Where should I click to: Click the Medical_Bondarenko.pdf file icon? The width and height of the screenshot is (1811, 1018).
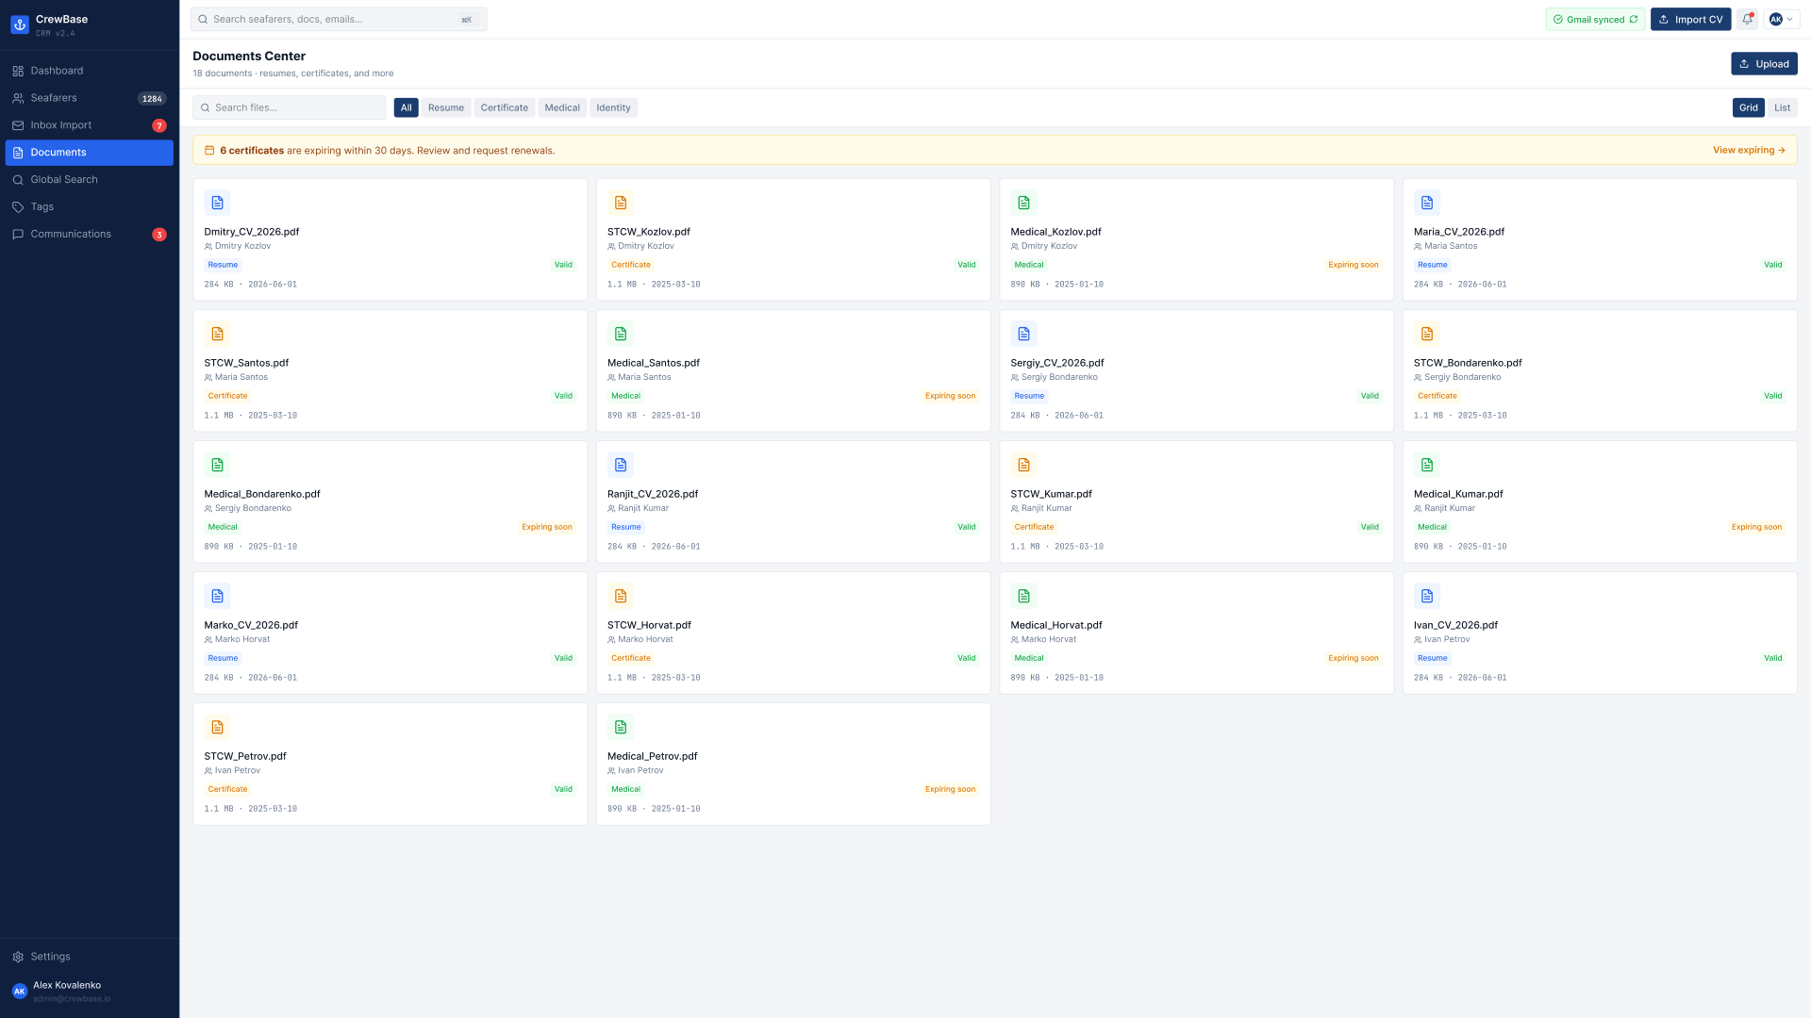(x=217, y=465)
